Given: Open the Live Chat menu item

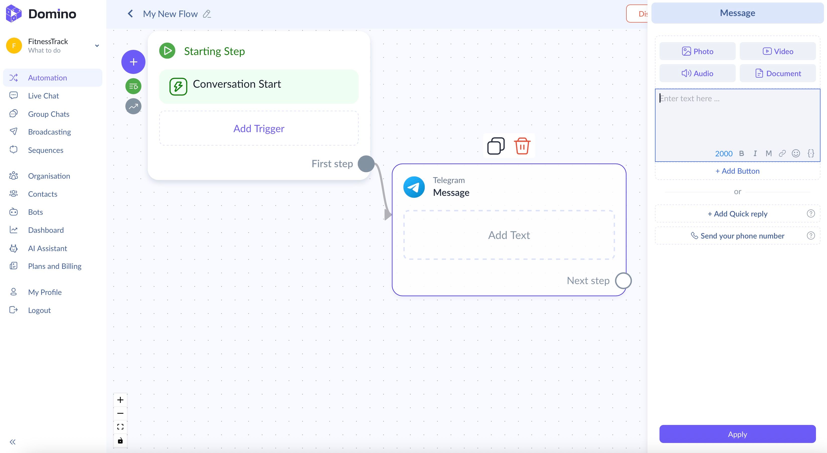Looking at the screenshot, I should 43,96.
